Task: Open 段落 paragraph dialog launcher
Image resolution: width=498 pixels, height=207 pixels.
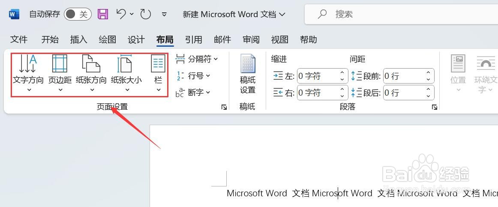Action: pyautogui.click(x=435, y=107)
